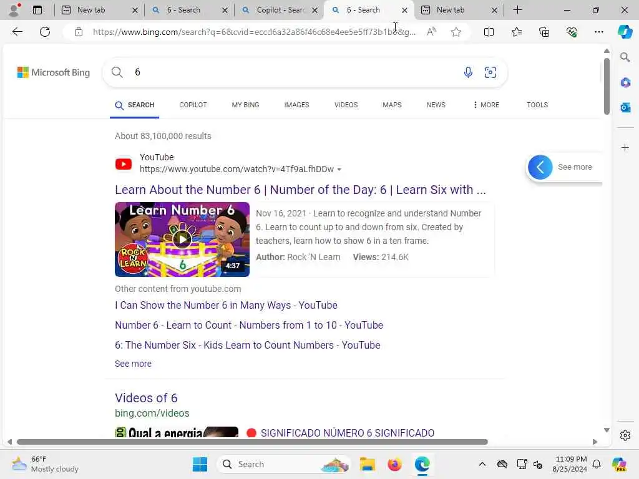
Task: Open File Explorer from taskbar
Action: click(367, 464)
